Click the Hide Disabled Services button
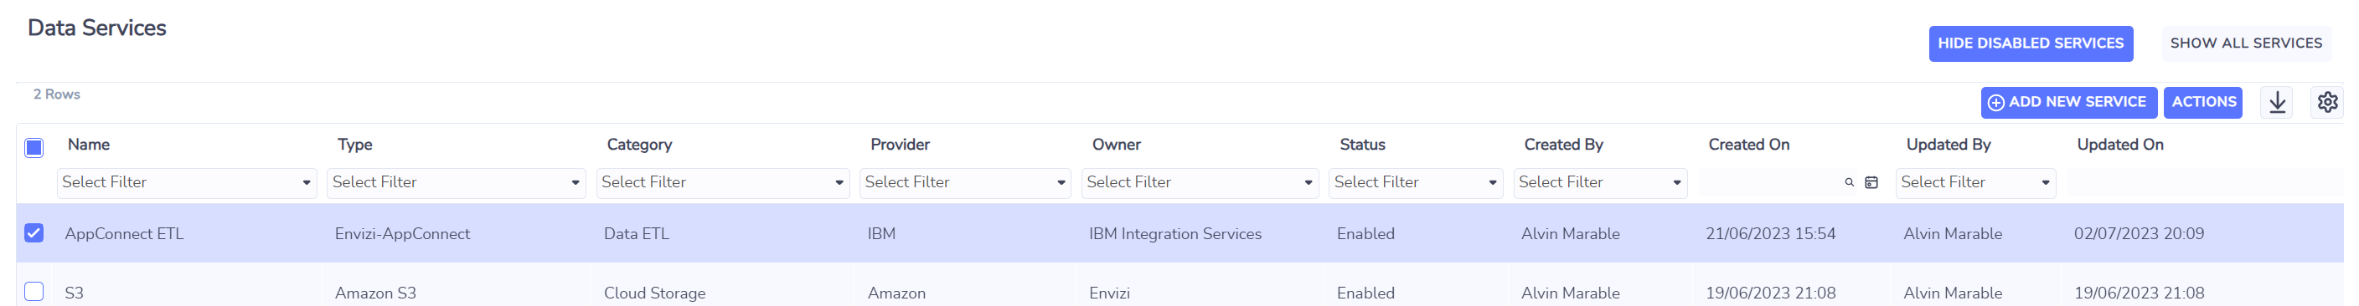The width and height of the screenshot is (2359, 306). coord(2031,43)
